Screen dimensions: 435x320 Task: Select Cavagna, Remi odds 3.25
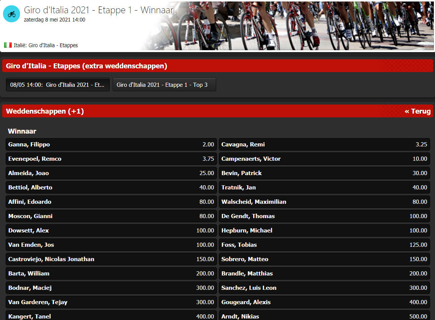[324, 145]
